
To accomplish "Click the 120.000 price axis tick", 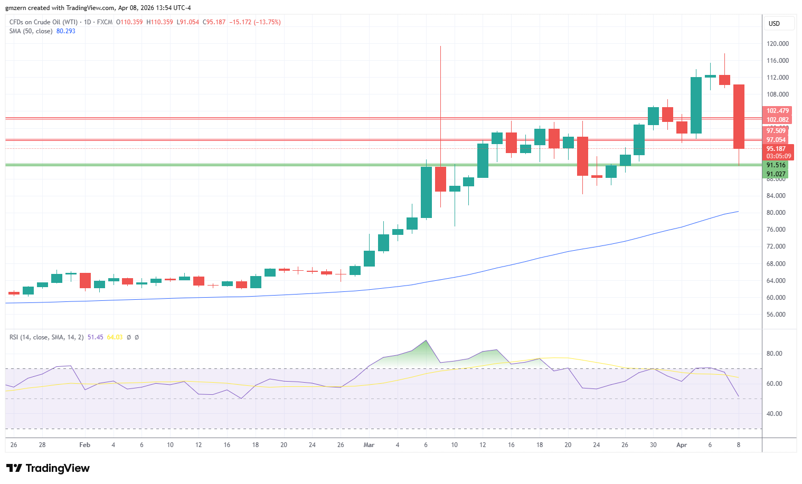I will click(x=778, y=44).
